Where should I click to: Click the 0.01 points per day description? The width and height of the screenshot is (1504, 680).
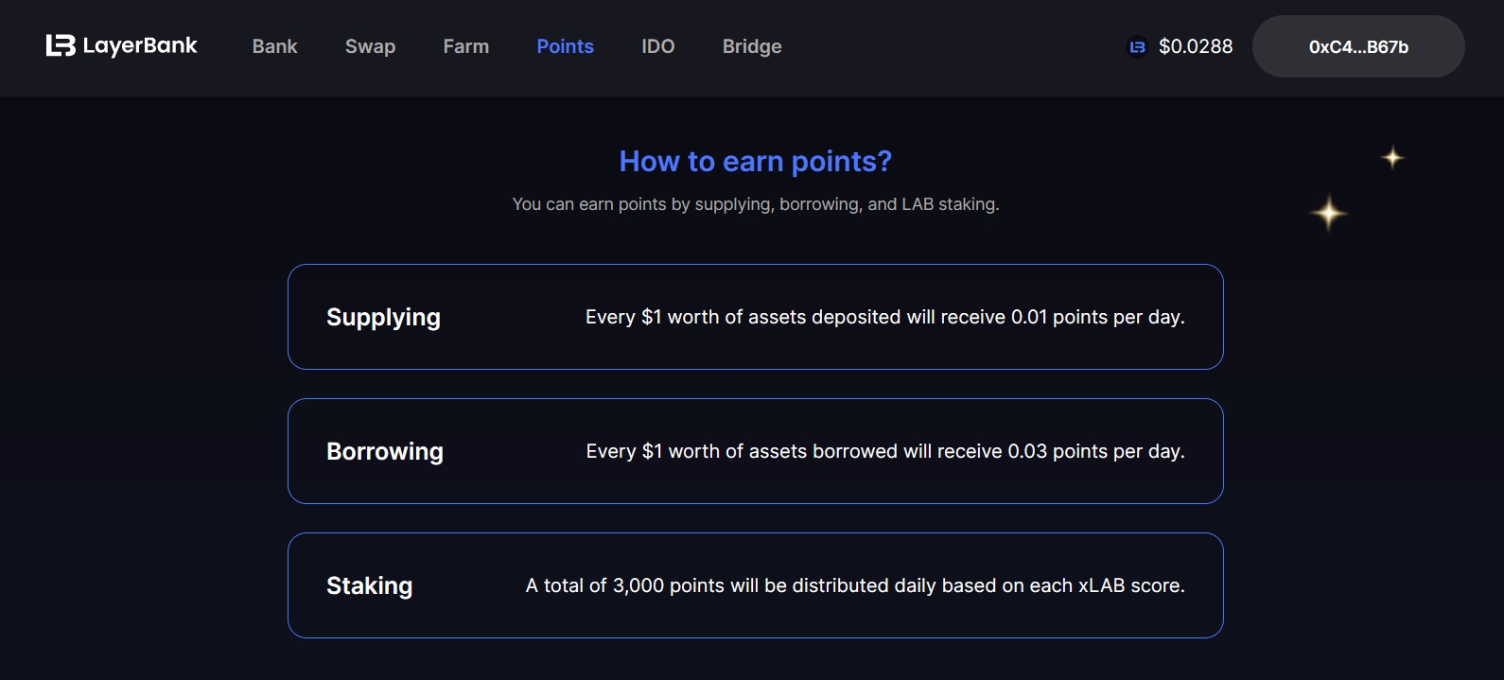884,317
